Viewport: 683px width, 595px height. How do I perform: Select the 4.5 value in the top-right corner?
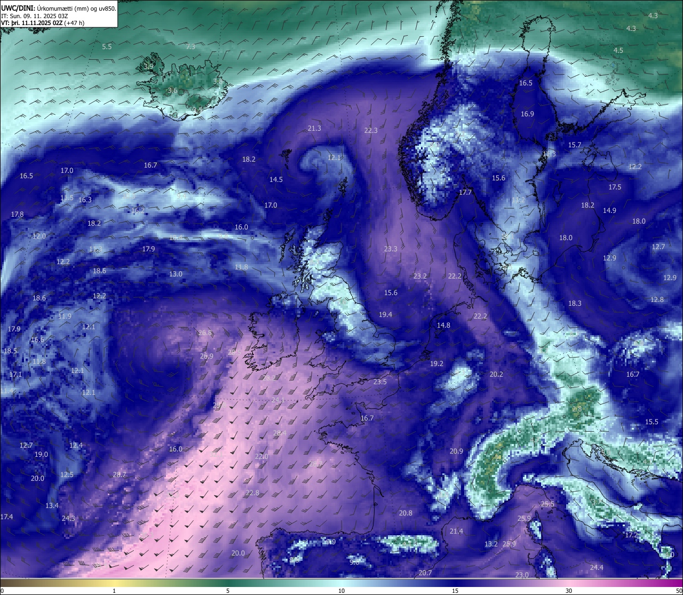click(618, 51)
